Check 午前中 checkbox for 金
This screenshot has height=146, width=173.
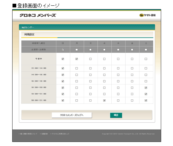pos(132,59)
